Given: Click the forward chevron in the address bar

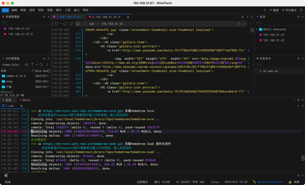Looking at the screenshot, I should (x=239, y=24).
